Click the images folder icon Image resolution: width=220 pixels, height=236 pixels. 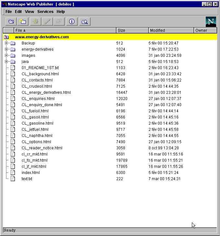(13, 56)
